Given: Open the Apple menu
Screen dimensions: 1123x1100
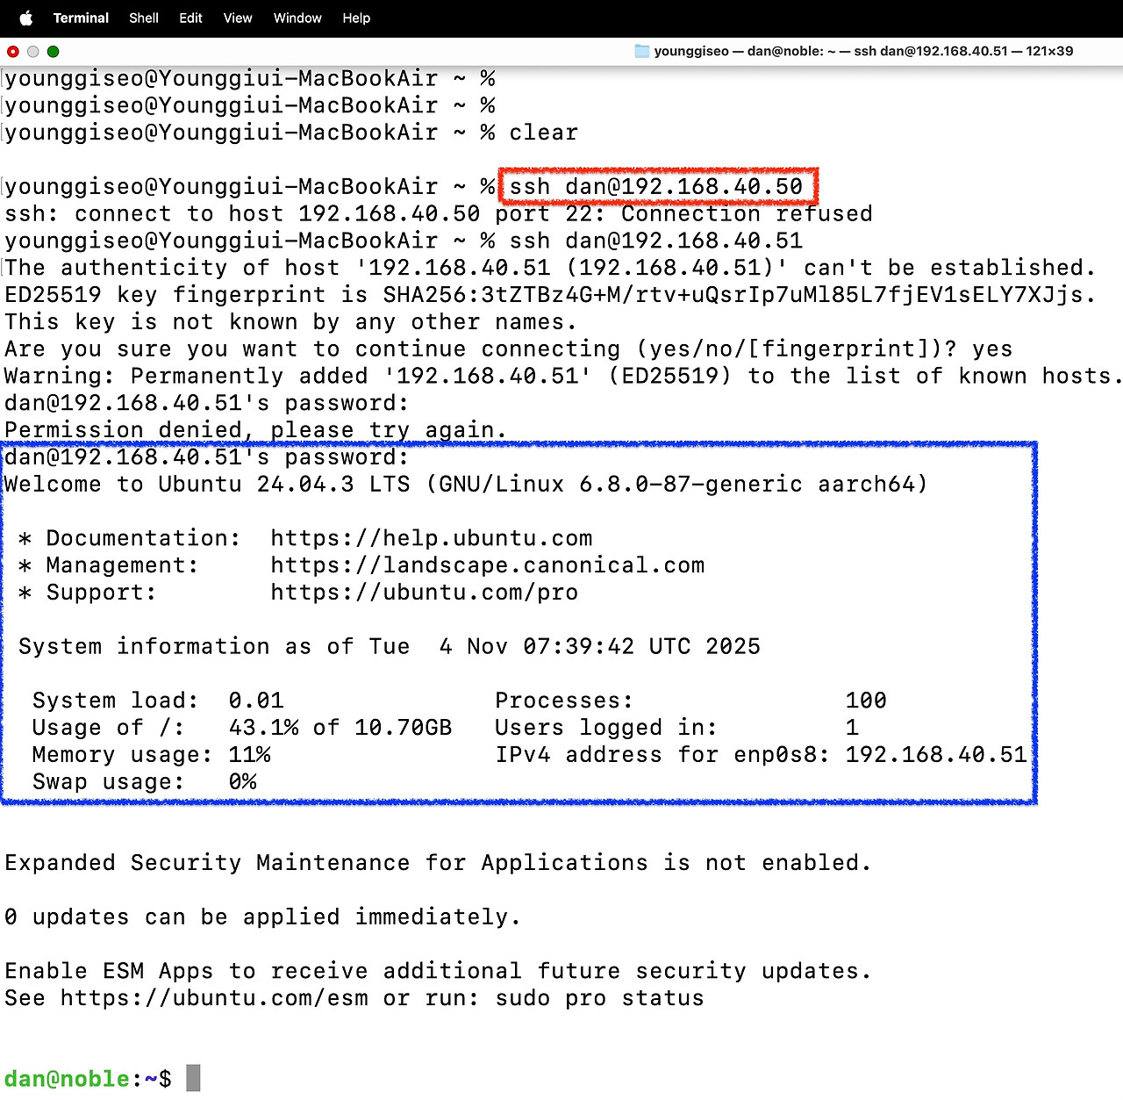Looking at the screenshot, I should pyautogui.click(x=26, y=18).
